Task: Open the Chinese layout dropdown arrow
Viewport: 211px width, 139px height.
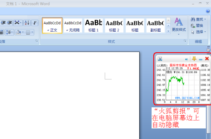Action: 20,23
